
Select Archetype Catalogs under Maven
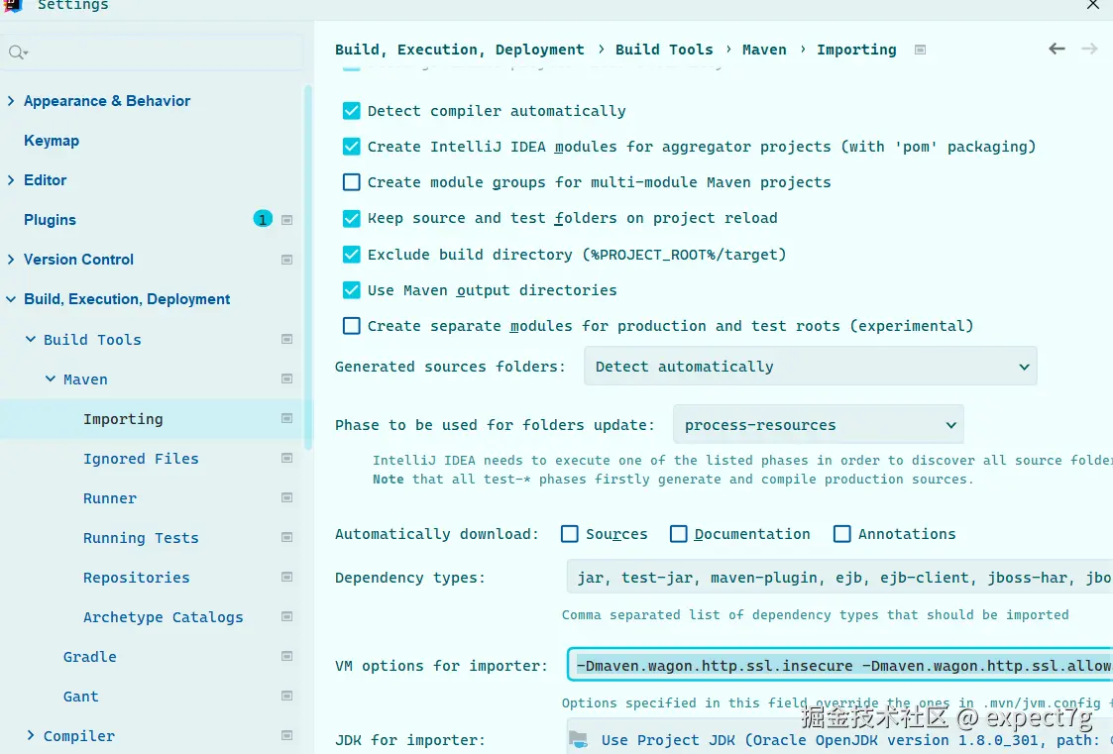(x=164, y=617)
